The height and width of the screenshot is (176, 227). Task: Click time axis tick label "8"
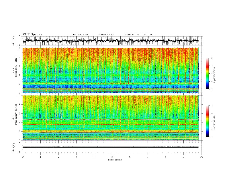coord(166,157)
